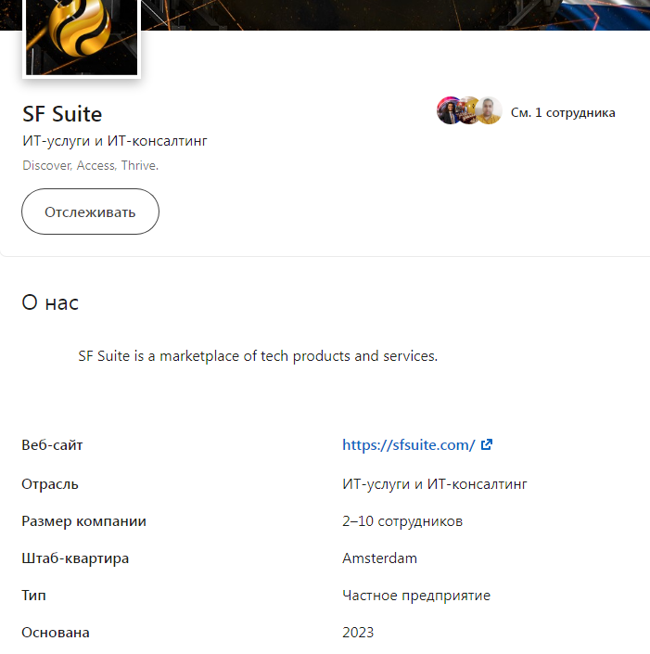650x654 pixels.
Task: Click the founded year 2023 value
Action: (x=358, y=633)
